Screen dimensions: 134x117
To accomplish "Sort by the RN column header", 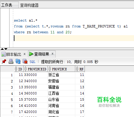I will coord(80,69).
